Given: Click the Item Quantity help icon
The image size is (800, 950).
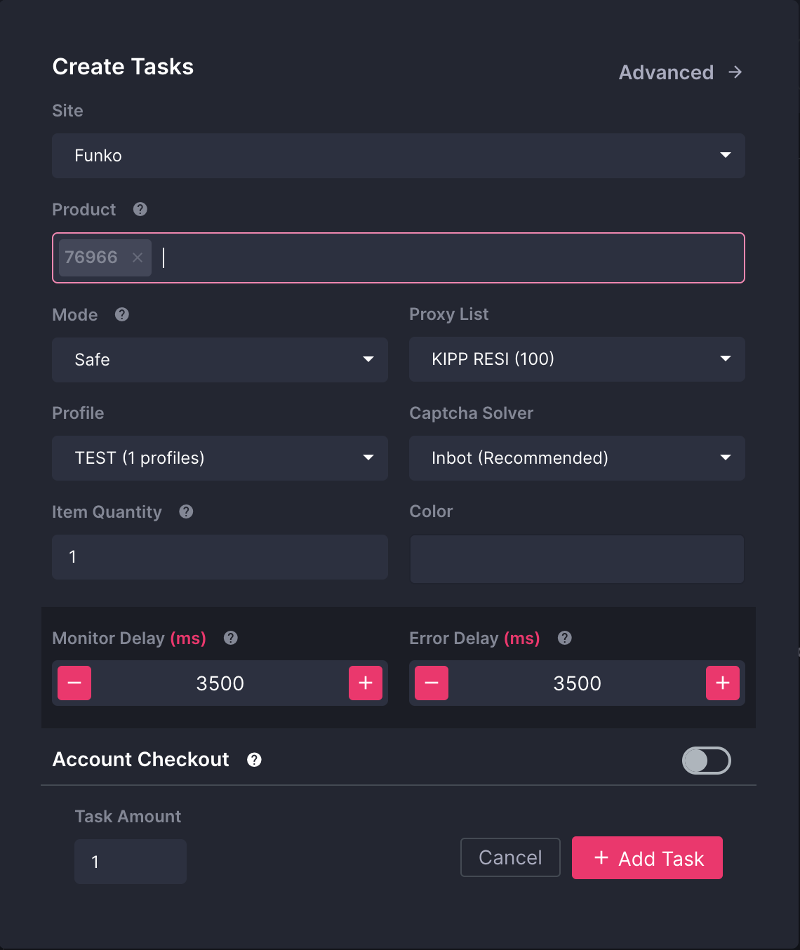Looking at the screenshot, I should 186,511.
